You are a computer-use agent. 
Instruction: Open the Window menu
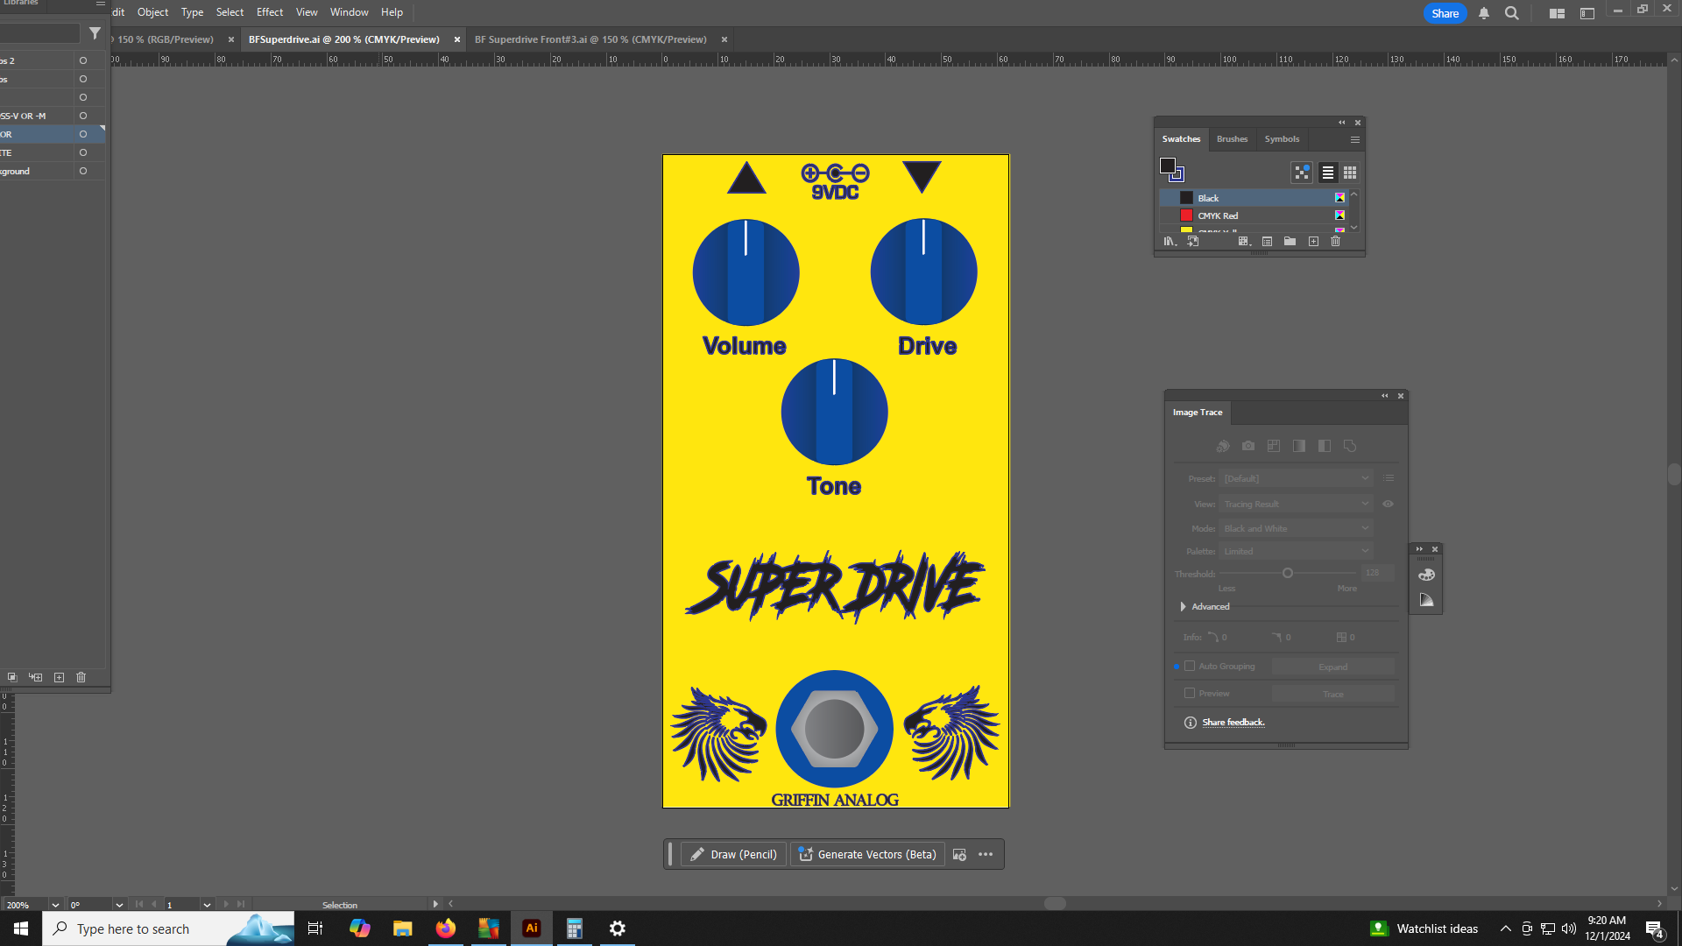(x=349, y=12)
